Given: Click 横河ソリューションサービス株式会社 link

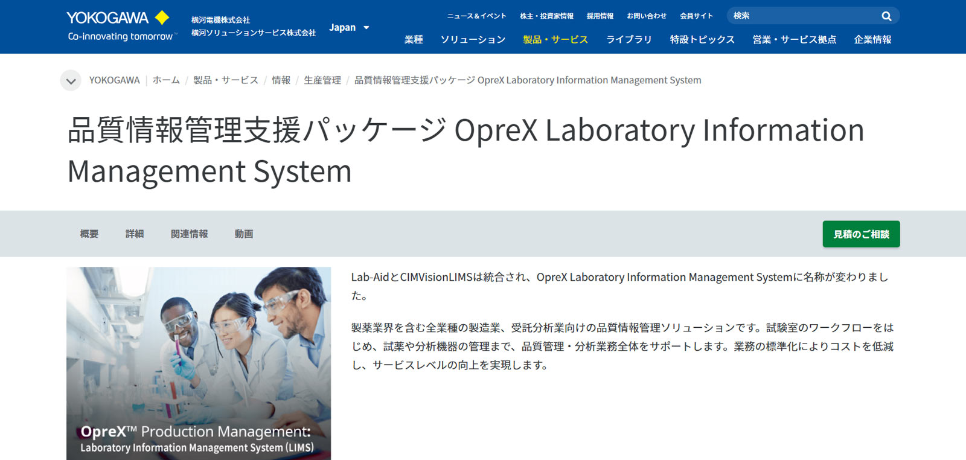Looking at the screenshot, I should point(254,33).
